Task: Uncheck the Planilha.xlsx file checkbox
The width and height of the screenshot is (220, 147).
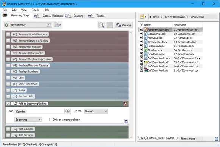Action: click(141, 50)
